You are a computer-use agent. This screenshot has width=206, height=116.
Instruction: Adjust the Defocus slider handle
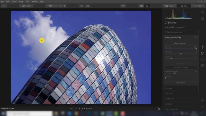[166, 78]
